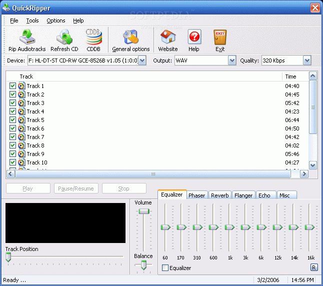The height and width of the screenshot is (286, 323).
Task: Uncheck the Track 8 checkbox
Action: click(x=12, y=145)
